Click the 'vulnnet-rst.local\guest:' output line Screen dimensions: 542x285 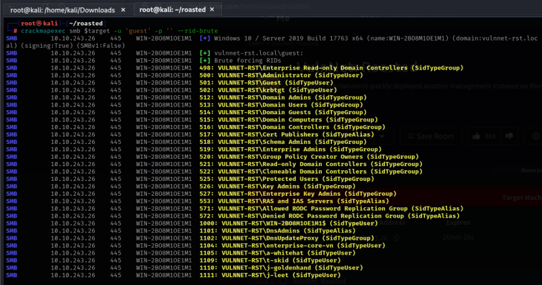point(251,53)
